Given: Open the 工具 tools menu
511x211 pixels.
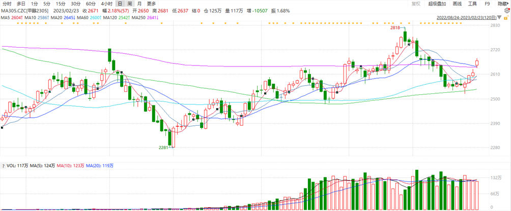Looking at the screenshot, I should click(x=472, y=4).
